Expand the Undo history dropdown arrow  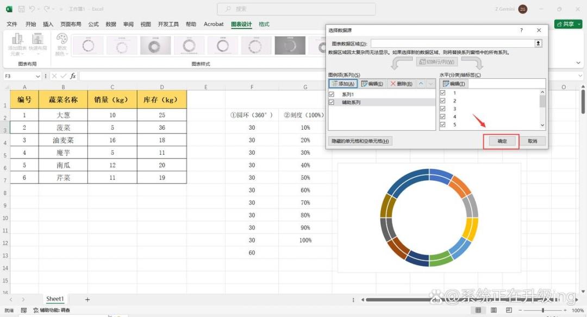(39, 9)
